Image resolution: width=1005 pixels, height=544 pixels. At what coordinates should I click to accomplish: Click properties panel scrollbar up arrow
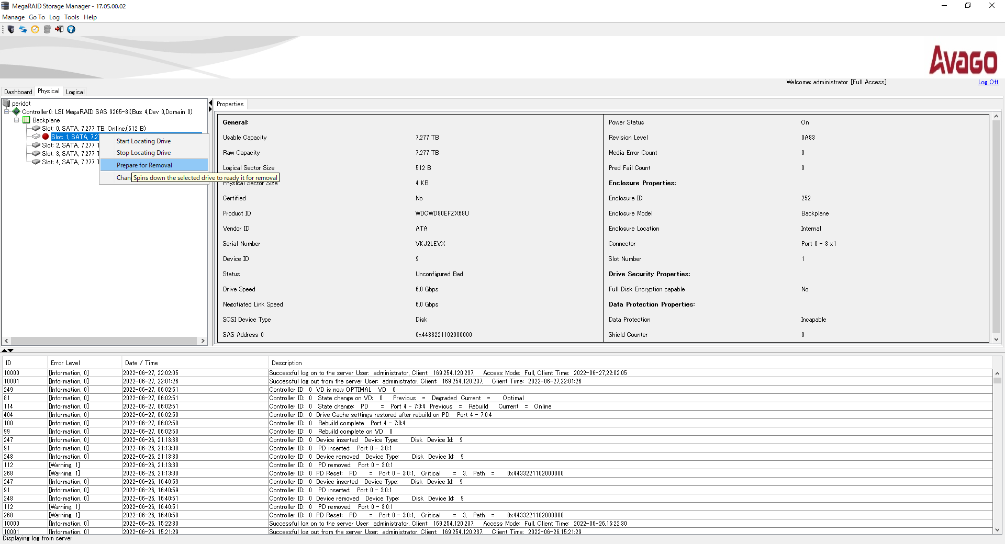pos(997,116)
